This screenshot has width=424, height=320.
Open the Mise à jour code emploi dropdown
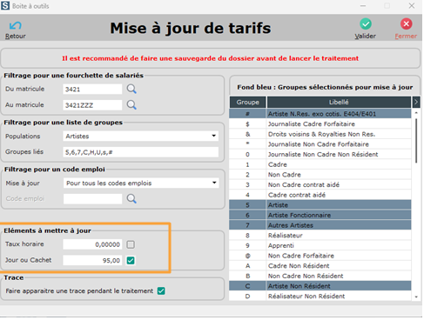(214, 183)
